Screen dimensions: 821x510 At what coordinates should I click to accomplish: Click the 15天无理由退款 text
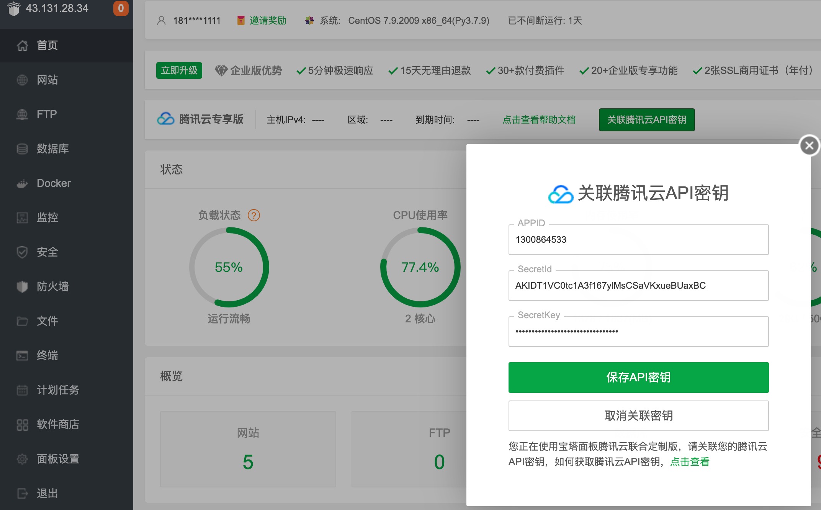click(435, 71)
